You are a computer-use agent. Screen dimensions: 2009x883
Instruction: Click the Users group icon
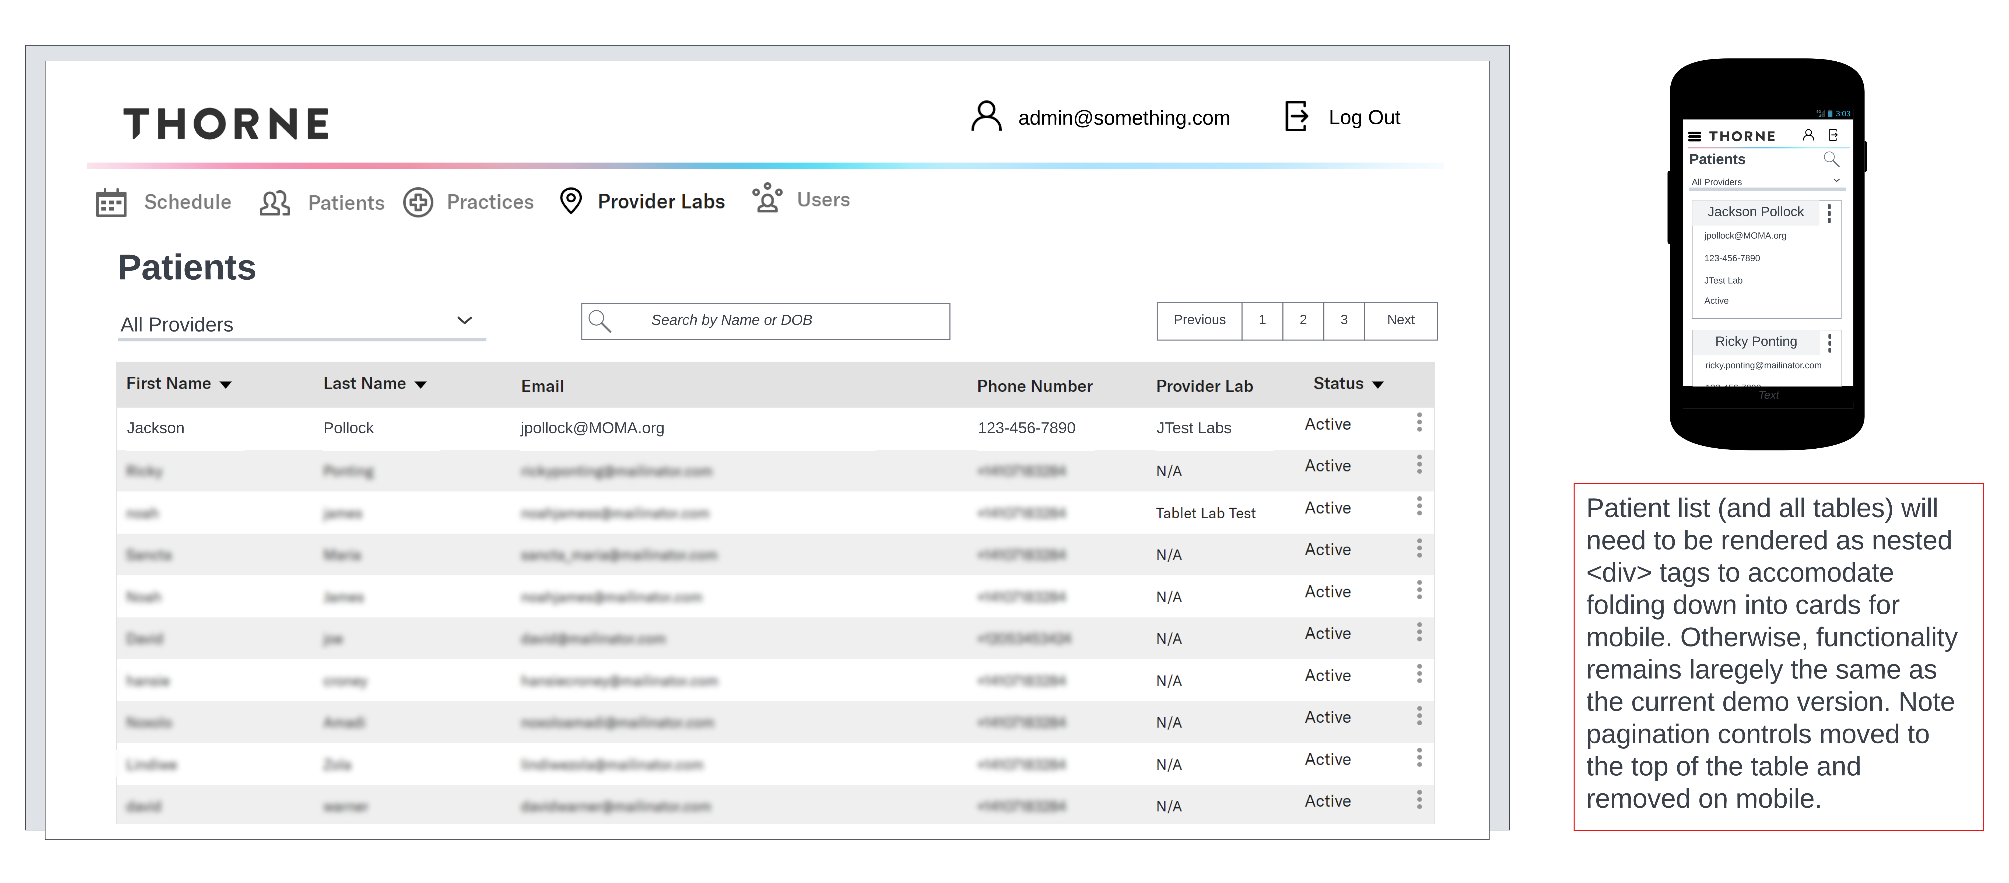767,198
